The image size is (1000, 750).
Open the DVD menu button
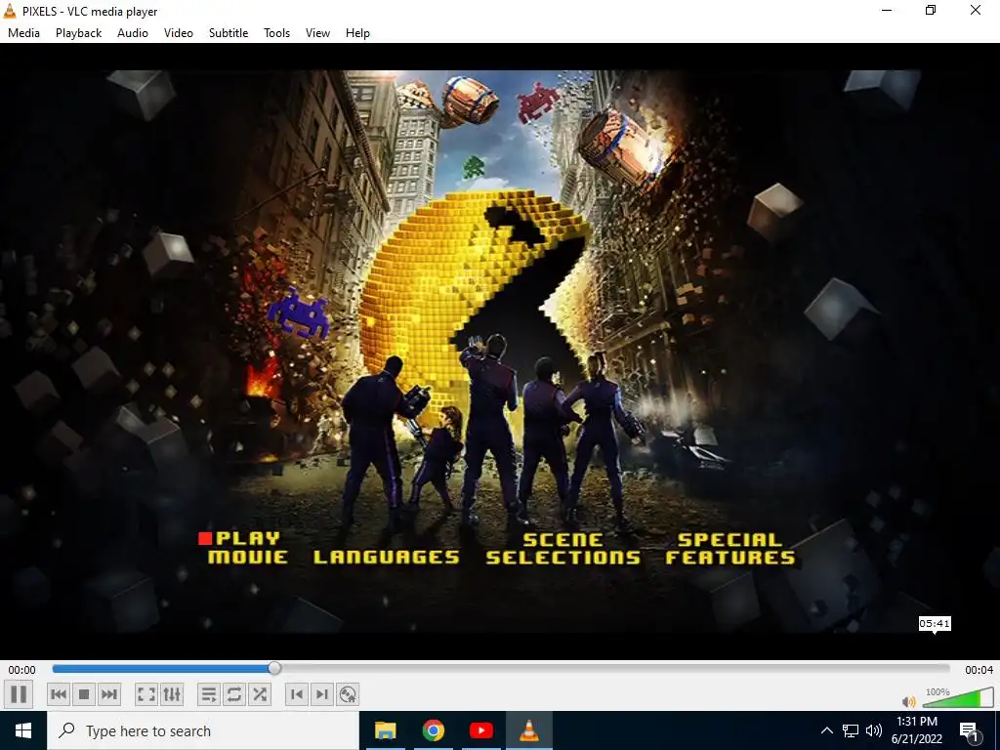[348, 694]
